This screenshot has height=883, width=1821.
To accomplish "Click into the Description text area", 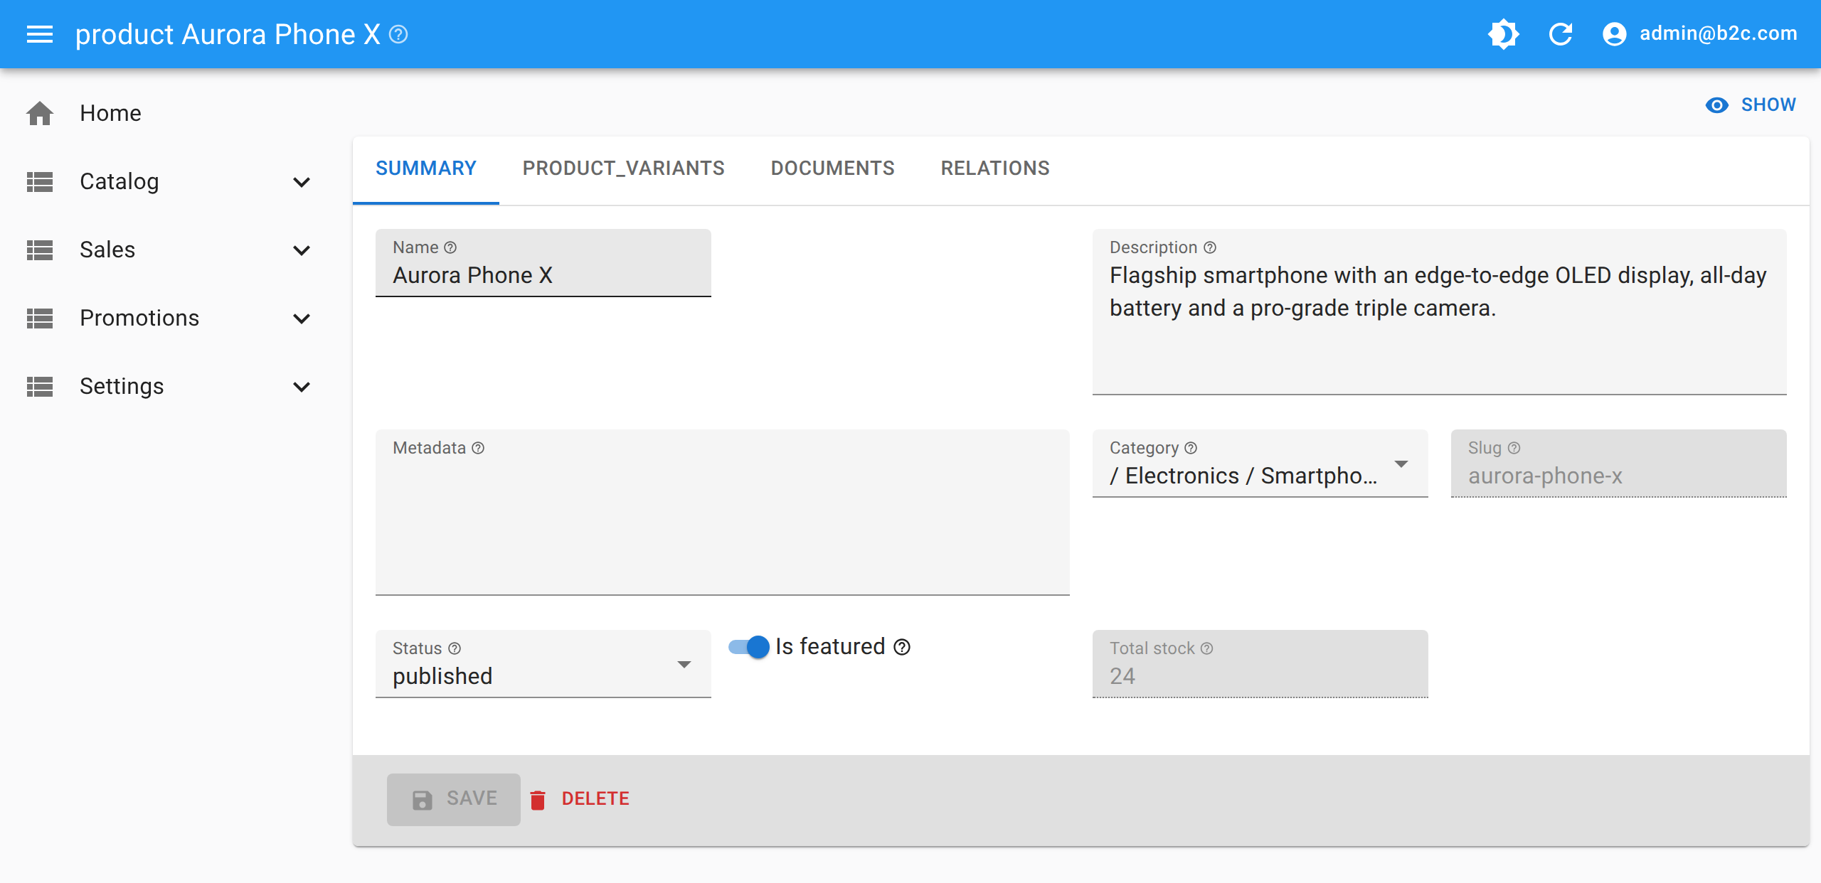I will coord(1440,312).
